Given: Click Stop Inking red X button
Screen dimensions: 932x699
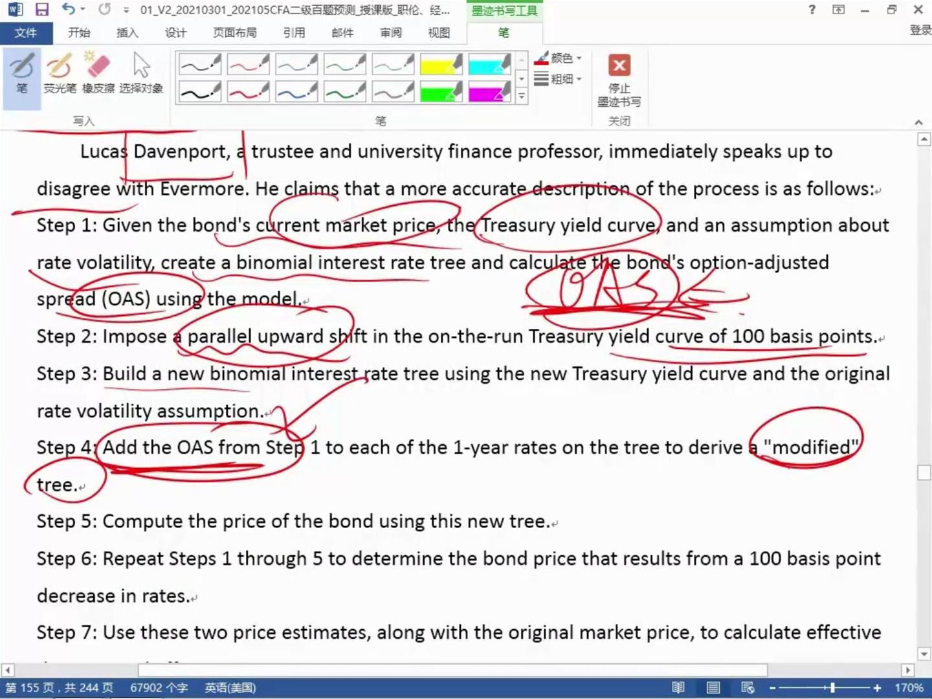Looking at the screenshot, I should [x=619, y=66].
